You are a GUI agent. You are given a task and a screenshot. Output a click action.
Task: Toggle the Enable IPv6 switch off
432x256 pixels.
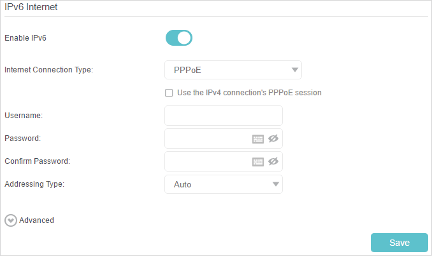click(x=179, y=38)
